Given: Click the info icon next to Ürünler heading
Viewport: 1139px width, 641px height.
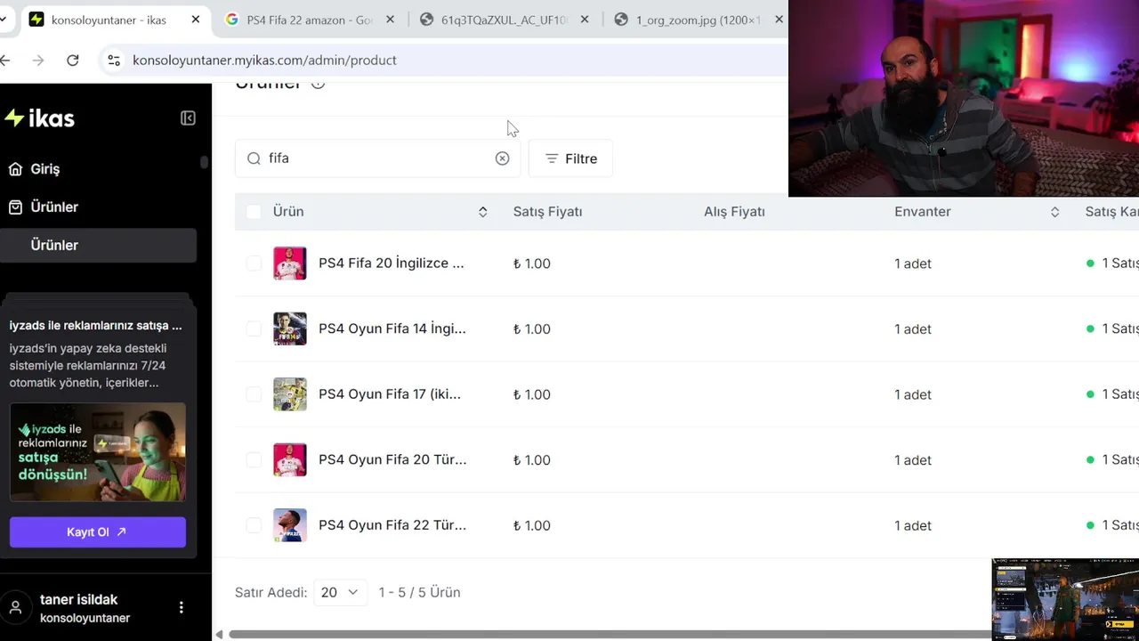Looking at the screenshot, I should [x=318, y=84].
